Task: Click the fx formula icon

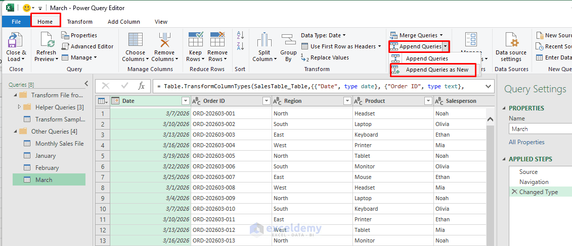Action: coord(142,86)
